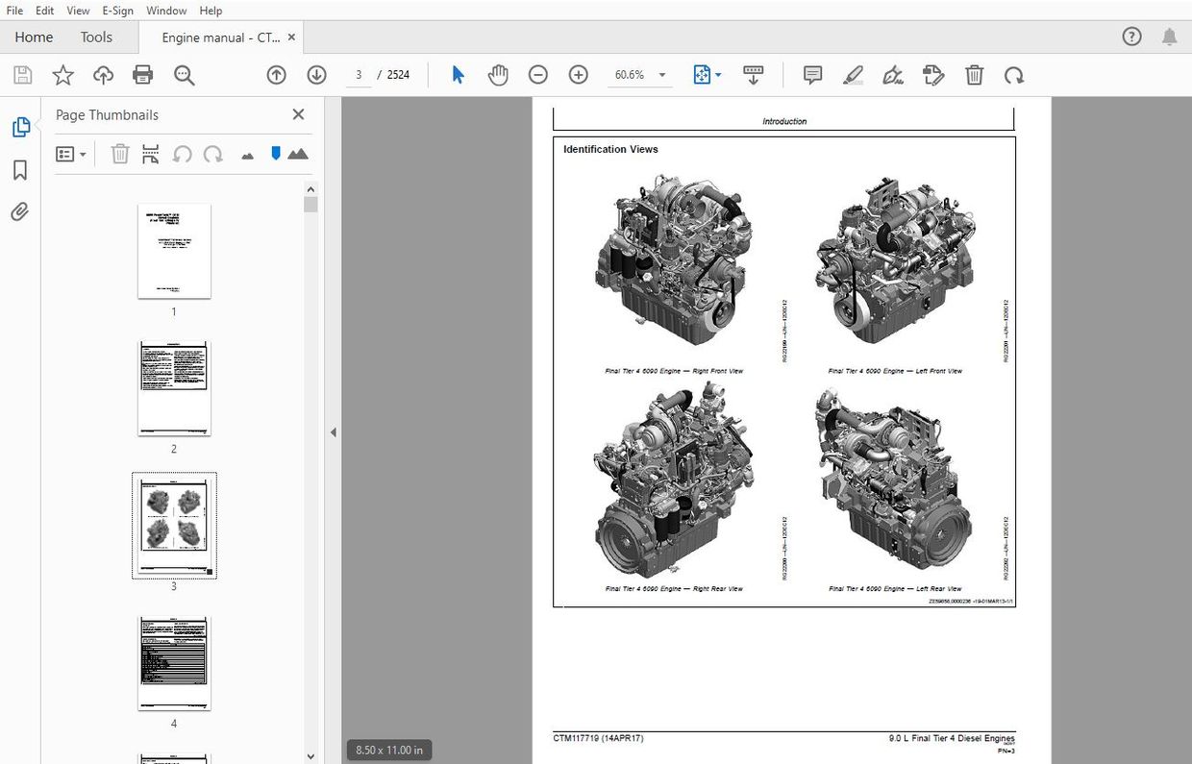Star this file as favorite
1192x764 pixels.
(62, 75)
